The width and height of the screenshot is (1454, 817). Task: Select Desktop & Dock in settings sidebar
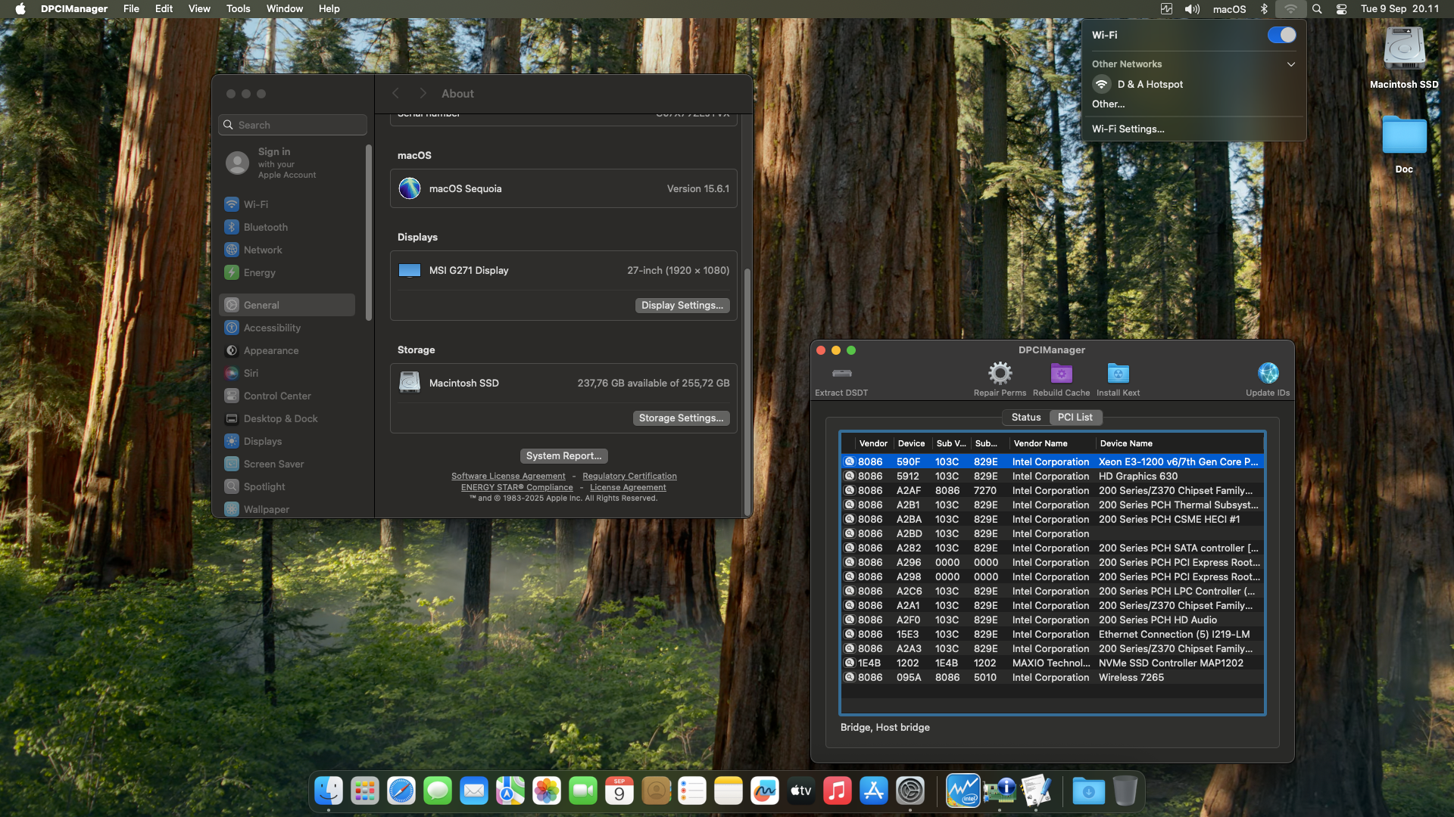[287, 419]
